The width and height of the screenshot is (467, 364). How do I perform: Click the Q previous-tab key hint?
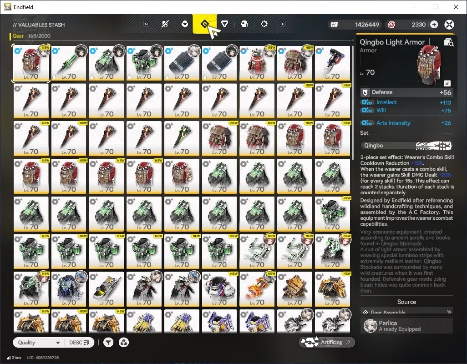(146, 24)
